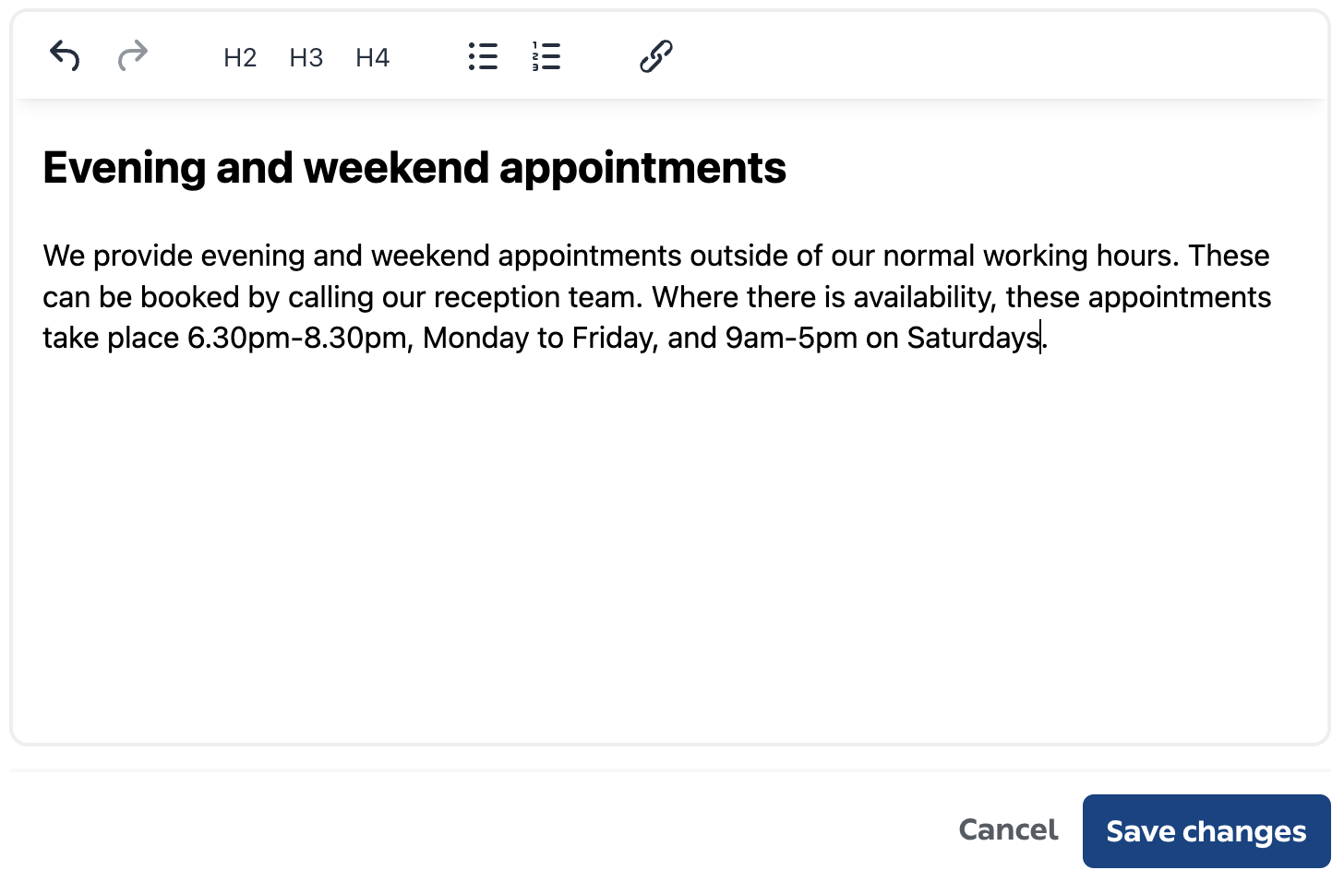Apply H4 heading style

coord(373,57)
